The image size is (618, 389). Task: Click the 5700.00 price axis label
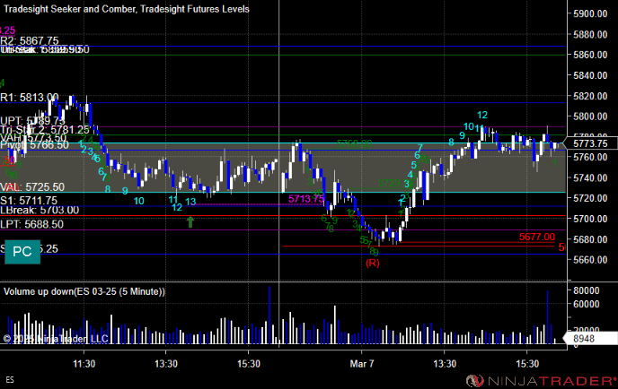pos(590,219)
